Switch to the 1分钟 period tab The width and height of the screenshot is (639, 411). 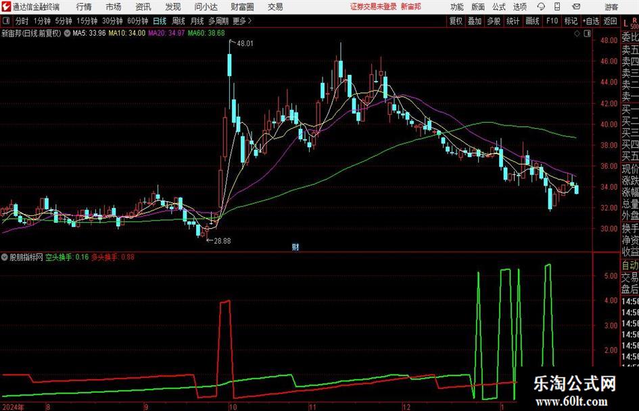point(41,21)
